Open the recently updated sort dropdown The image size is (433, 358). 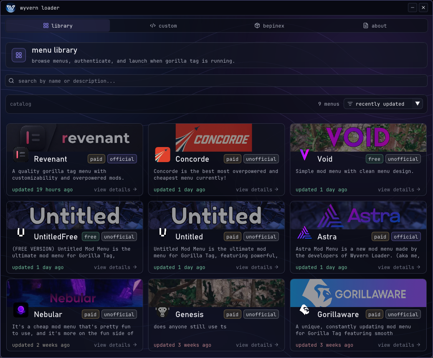(383, 104)
